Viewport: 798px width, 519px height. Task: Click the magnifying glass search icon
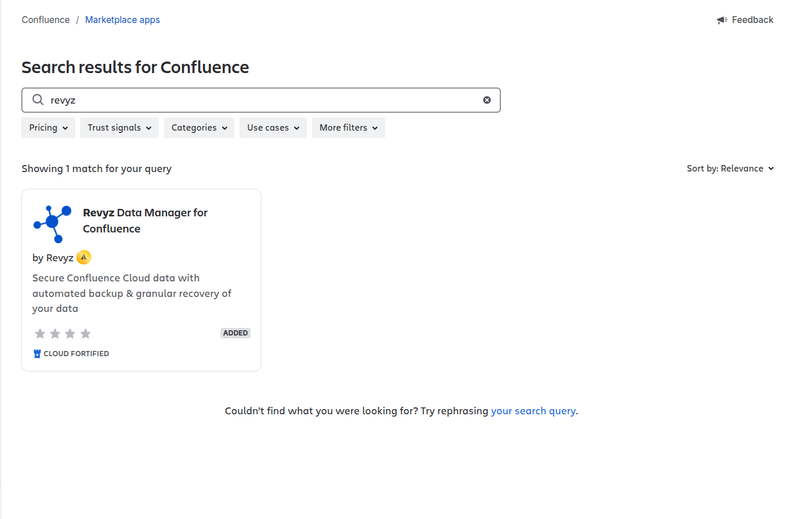38,100
